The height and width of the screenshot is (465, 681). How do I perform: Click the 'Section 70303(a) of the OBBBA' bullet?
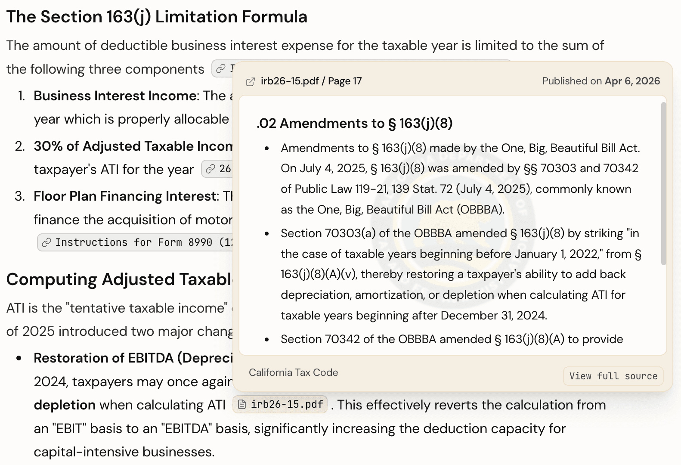461,274
